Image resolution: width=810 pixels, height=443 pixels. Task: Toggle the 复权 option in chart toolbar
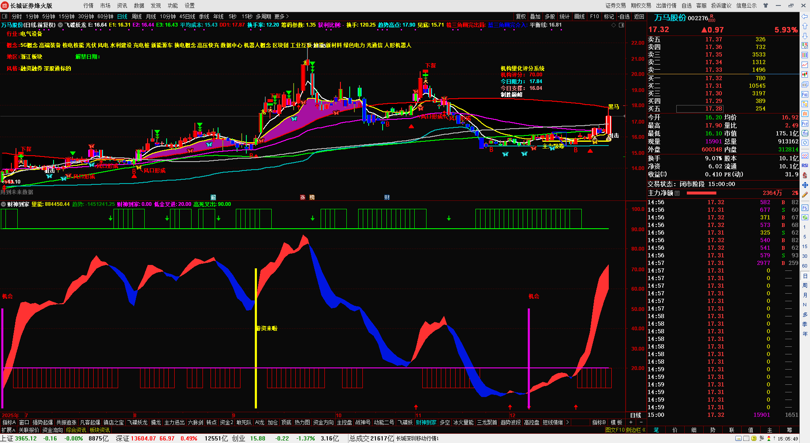click(x=521, y=16)
